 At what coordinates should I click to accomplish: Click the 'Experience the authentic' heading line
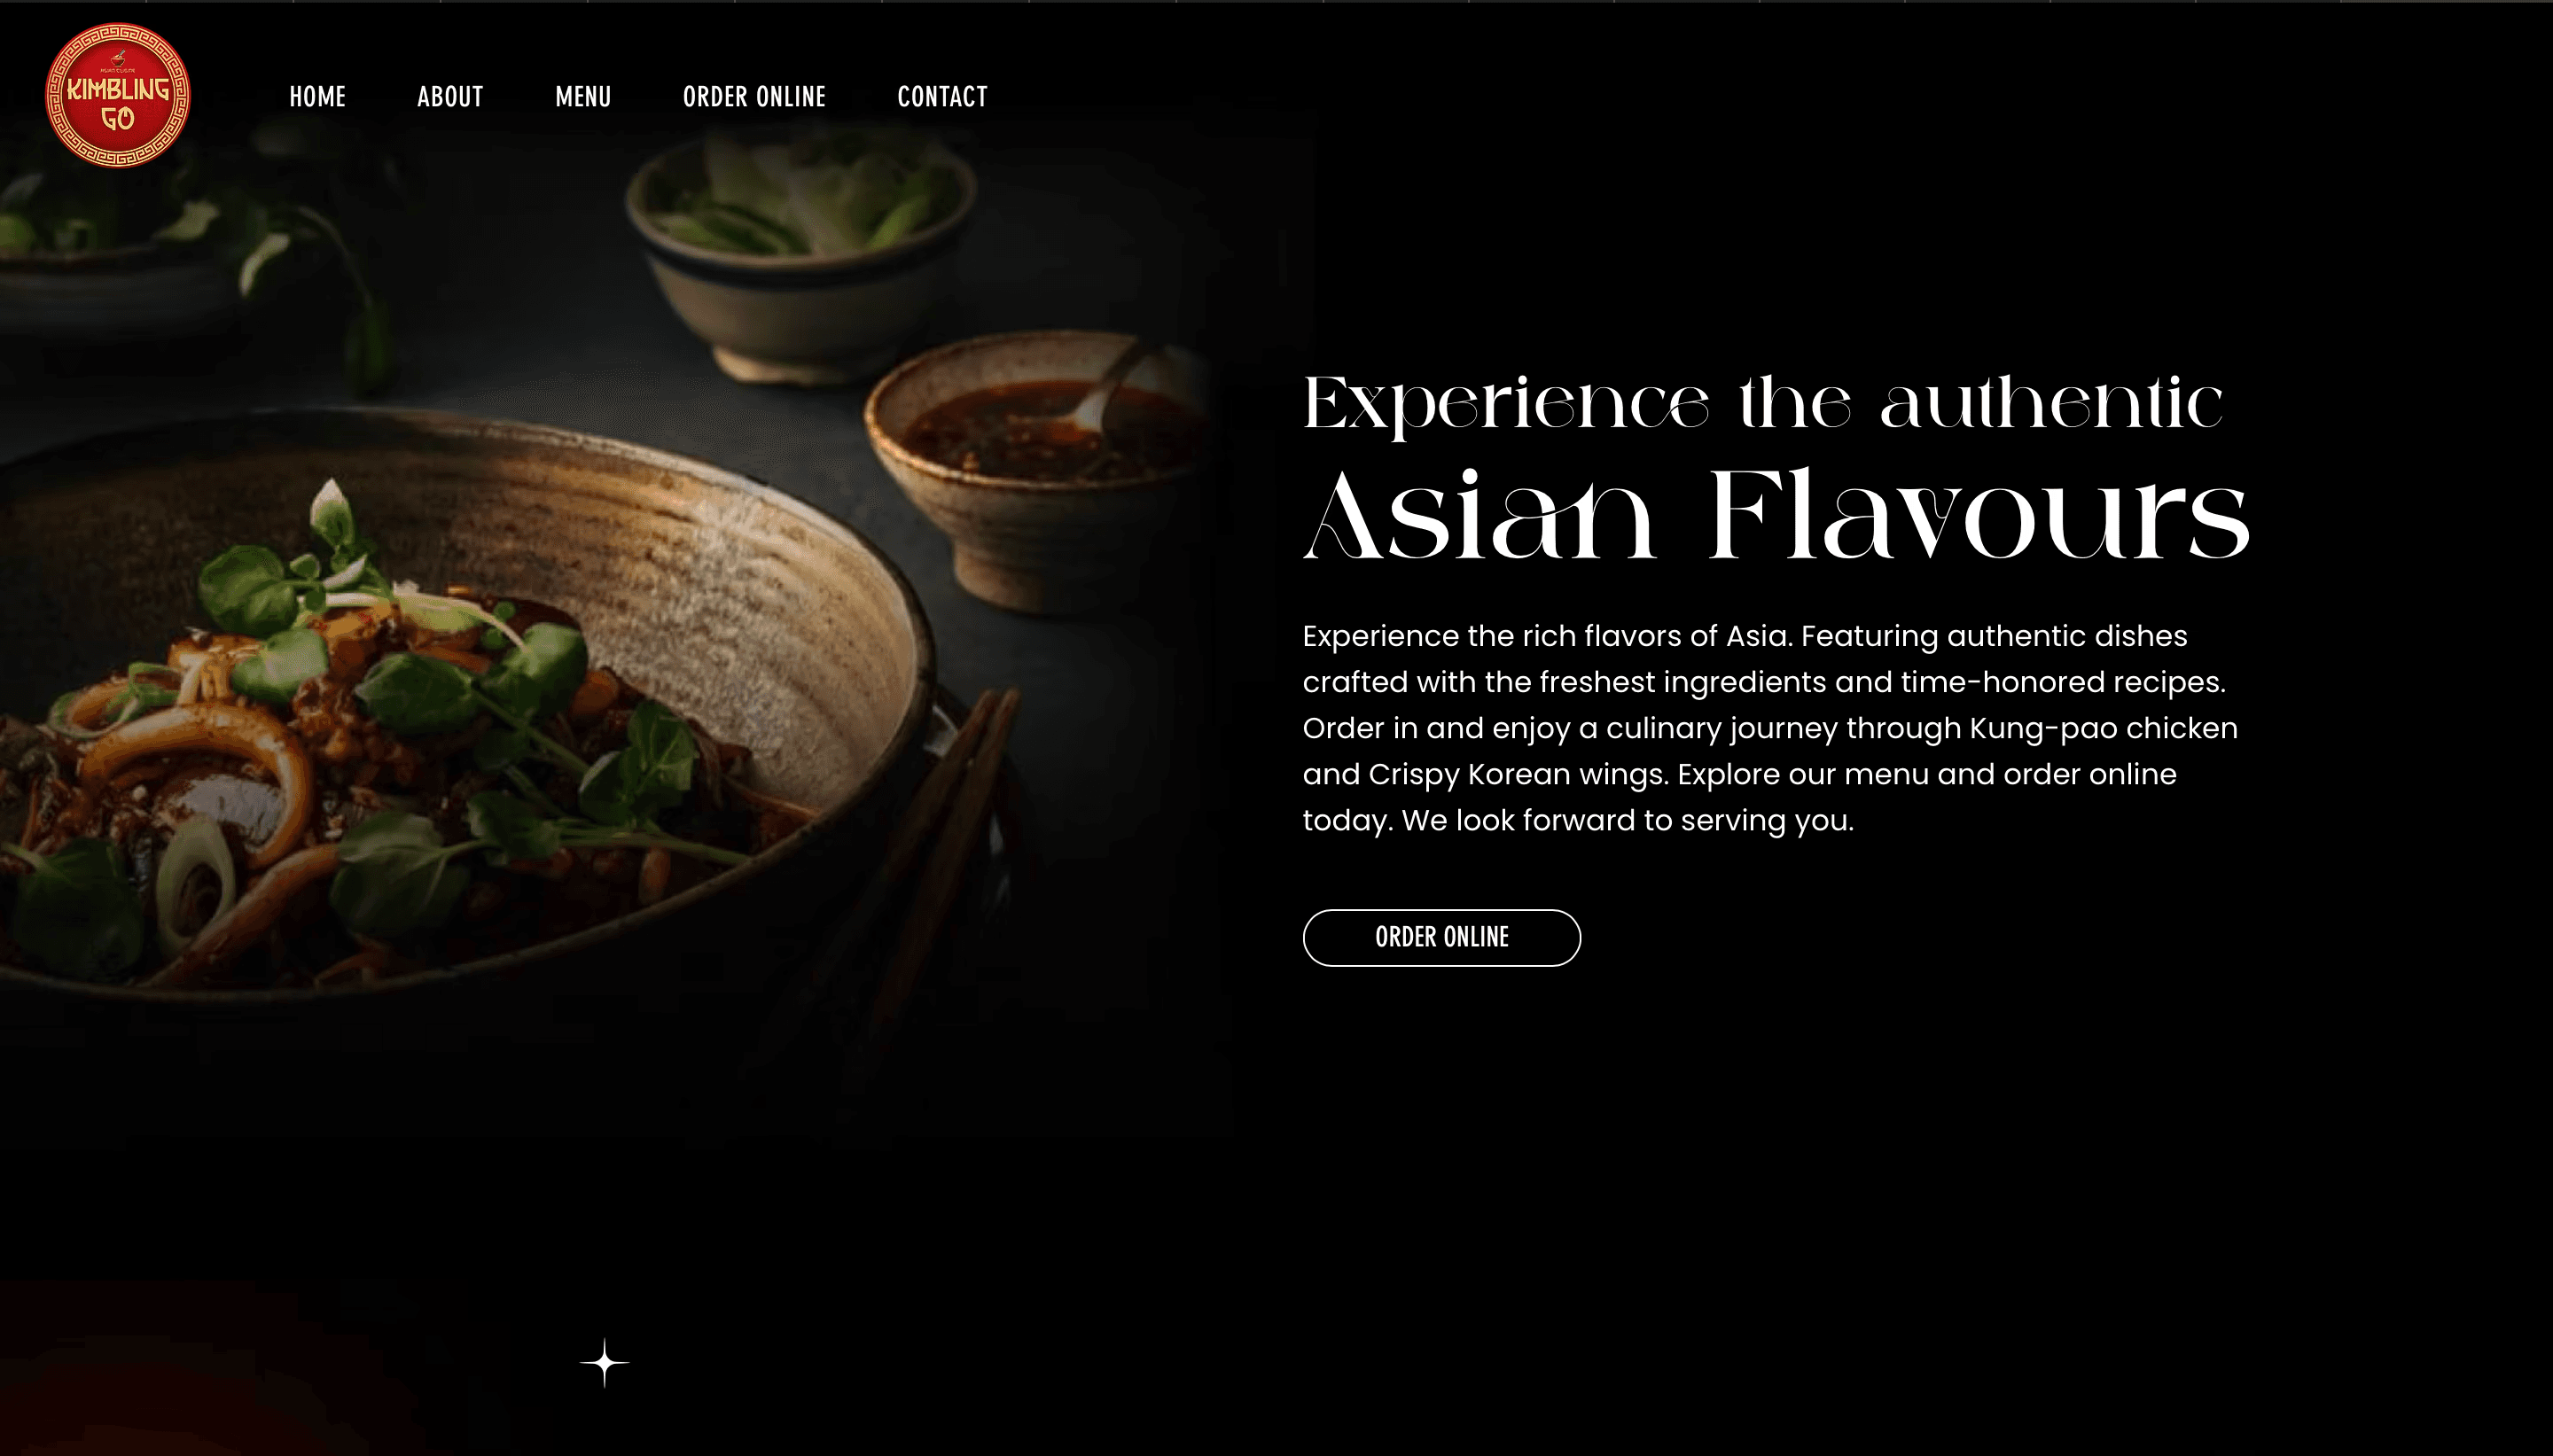coord(1763,404)
